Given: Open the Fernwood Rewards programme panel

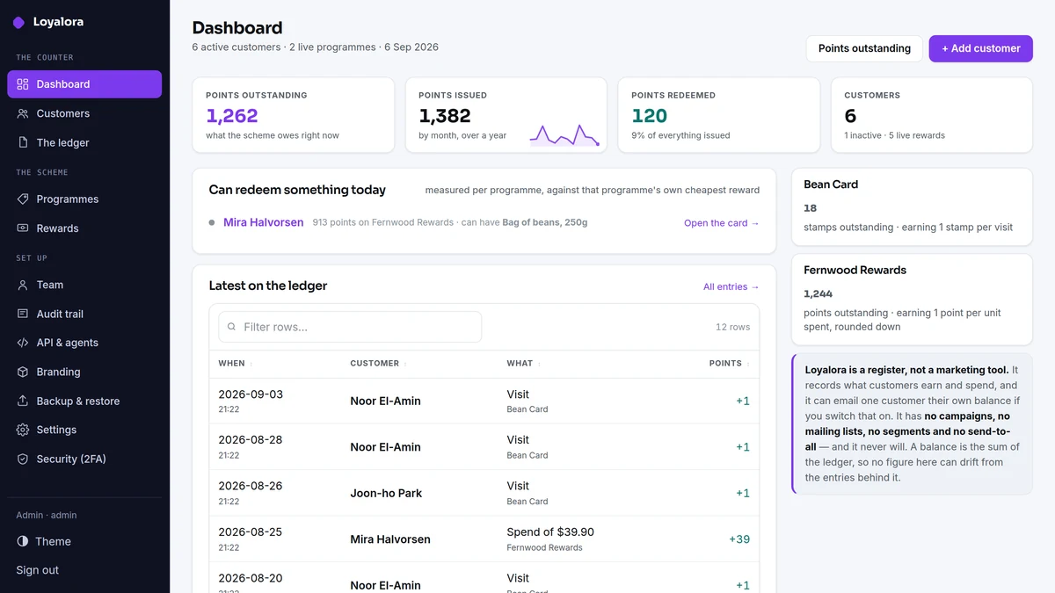Looking at the screenshot, I should (x=913, y=300).
